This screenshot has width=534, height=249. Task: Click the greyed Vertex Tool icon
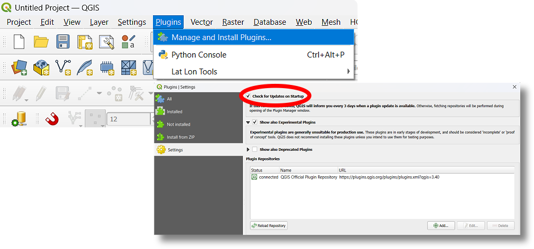136,93
